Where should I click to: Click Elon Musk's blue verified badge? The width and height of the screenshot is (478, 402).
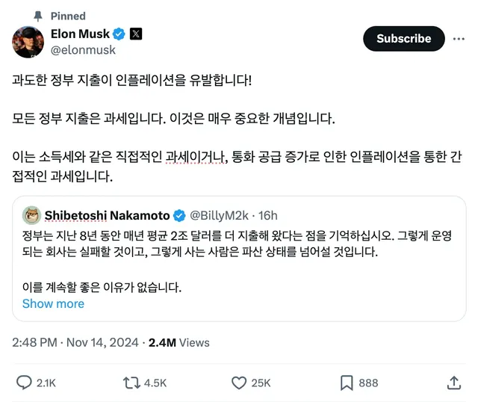pos(119,34)
